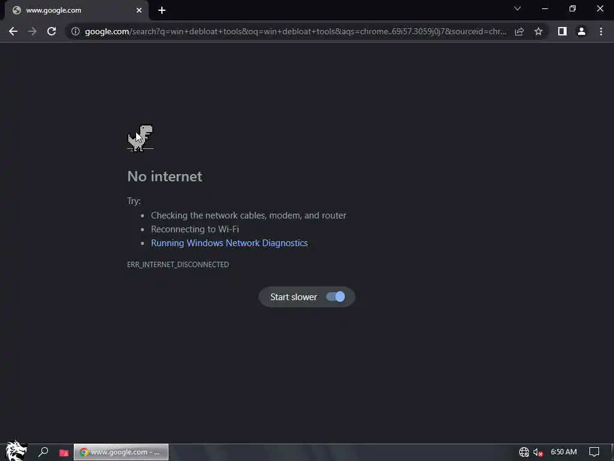Restore down the Chrome window
The height and width of the screenshot is (461, 614).
click(573, 8)
